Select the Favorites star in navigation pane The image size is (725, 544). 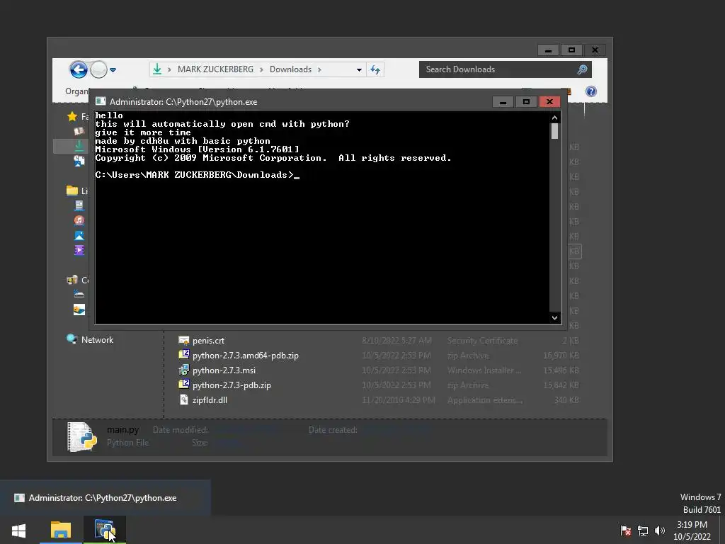[x=72, y=117]
